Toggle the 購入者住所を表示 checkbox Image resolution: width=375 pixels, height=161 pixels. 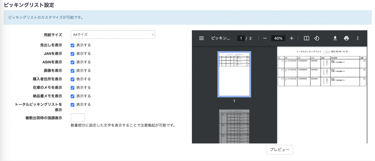coord(73,79)
